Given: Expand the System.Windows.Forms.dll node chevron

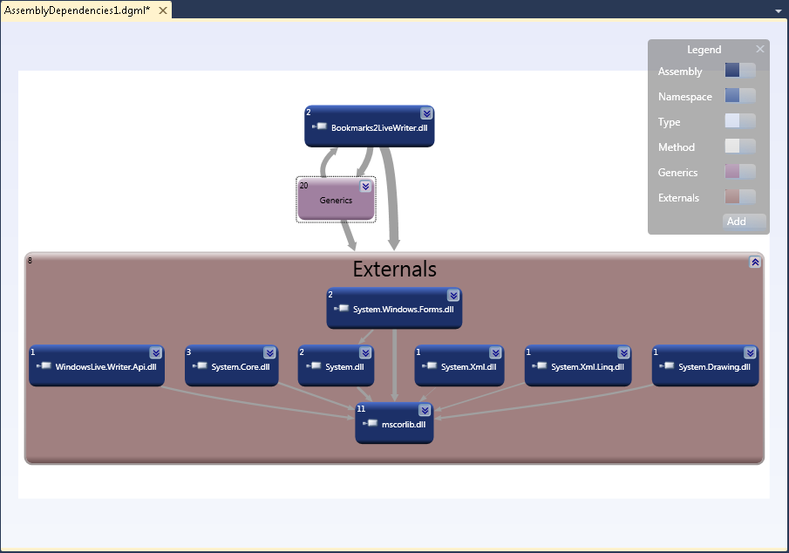Looking at the screenshot, I should coord(452,295).
